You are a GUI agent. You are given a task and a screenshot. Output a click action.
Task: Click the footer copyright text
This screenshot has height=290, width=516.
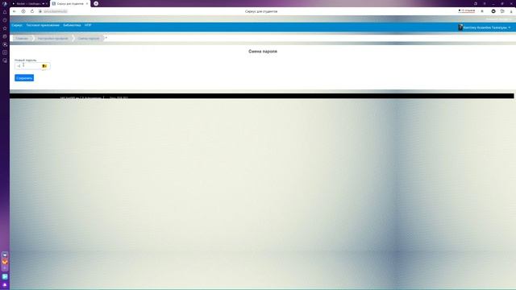pyautogui.click(x=94, y=97)
